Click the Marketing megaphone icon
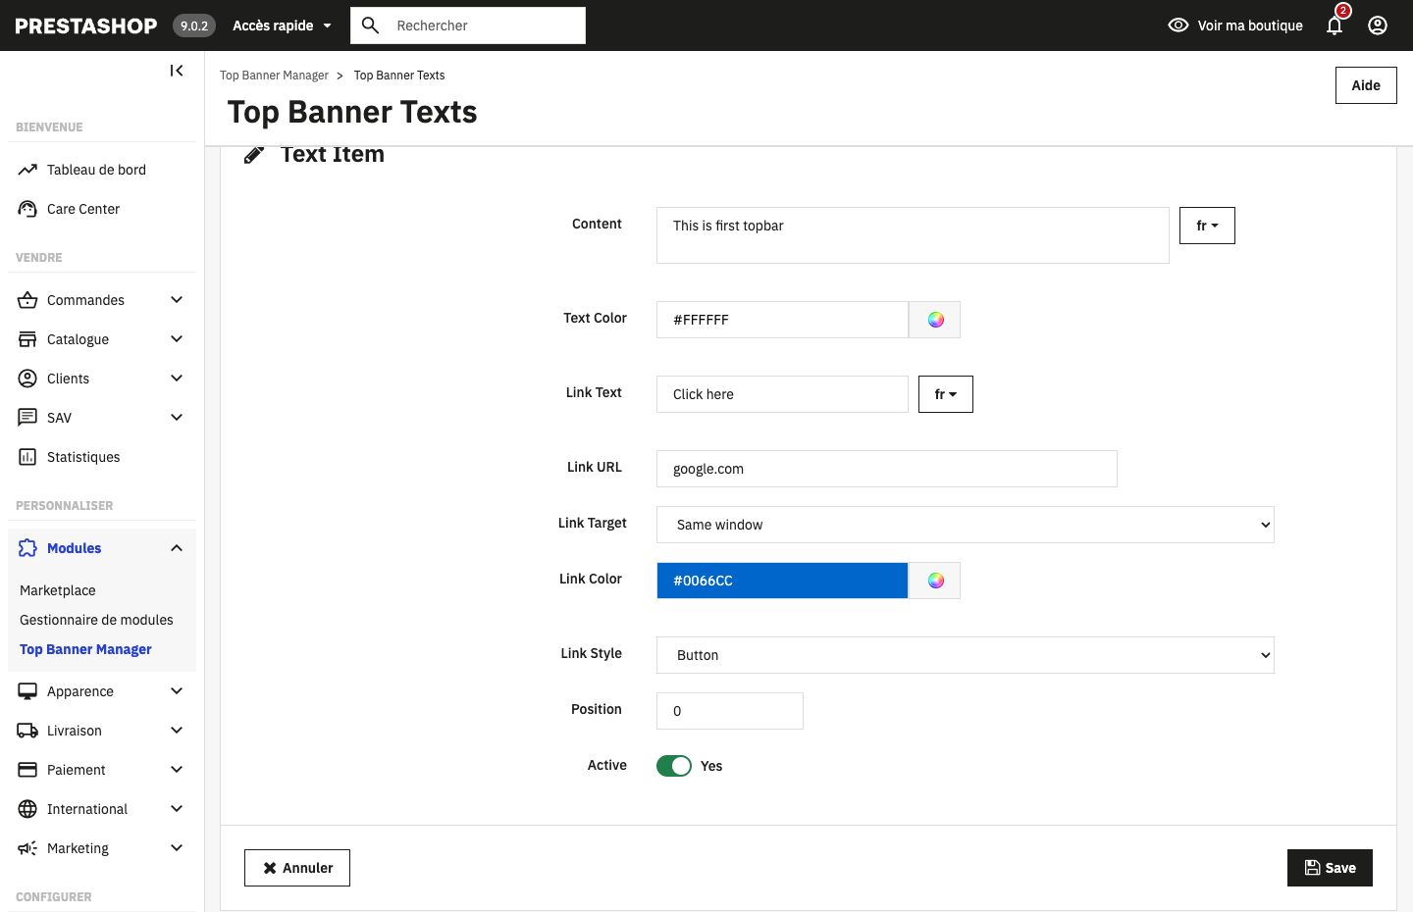The height and width of the screenshot is (912, 1413). (x=27, y=848)
